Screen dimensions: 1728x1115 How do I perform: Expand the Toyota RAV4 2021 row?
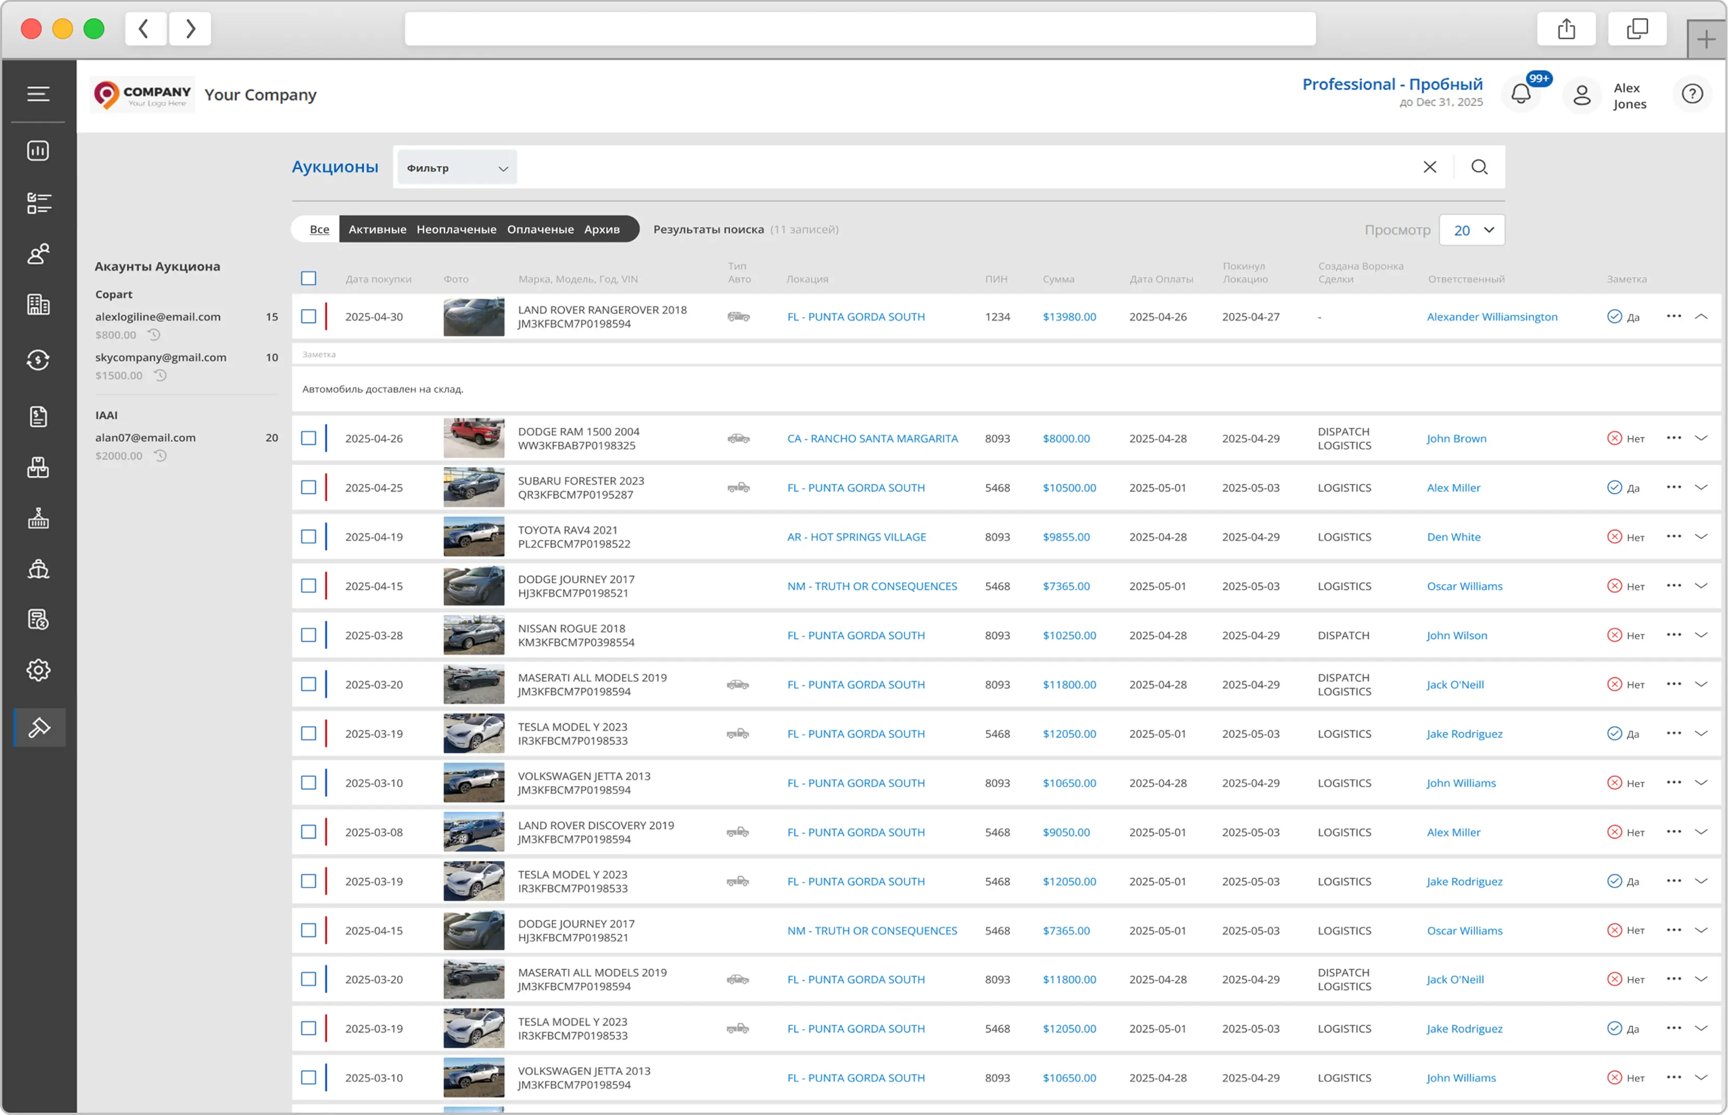[x=1702, y=537]
